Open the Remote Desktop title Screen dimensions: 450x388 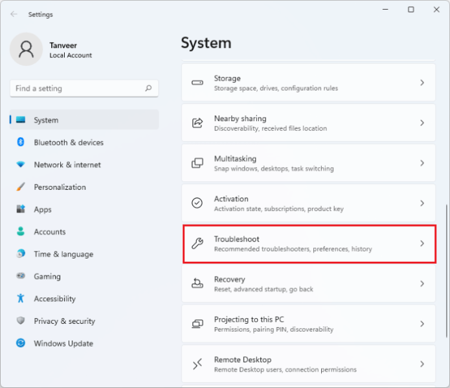click(243, 359)
